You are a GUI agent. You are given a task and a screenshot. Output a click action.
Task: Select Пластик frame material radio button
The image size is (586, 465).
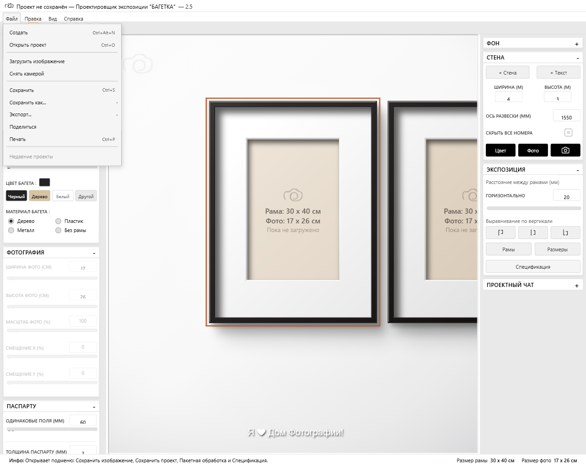(x=58, y=221)
